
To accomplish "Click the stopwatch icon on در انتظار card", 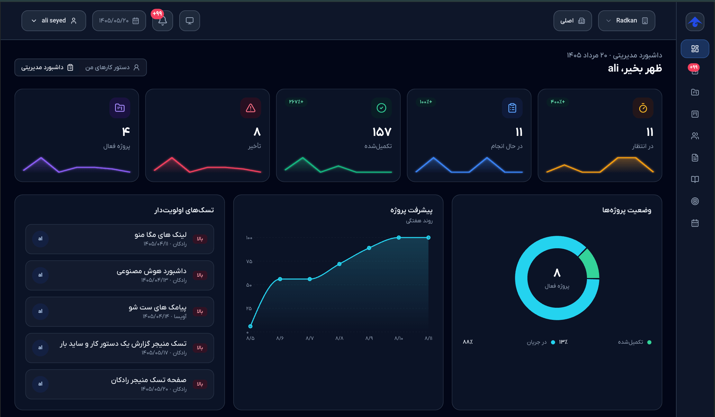I will point(643,108).
